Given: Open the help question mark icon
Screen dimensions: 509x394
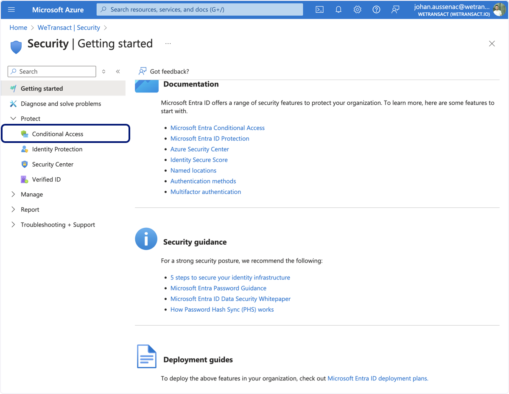Looking at the screenshot, I should [376, 9].
